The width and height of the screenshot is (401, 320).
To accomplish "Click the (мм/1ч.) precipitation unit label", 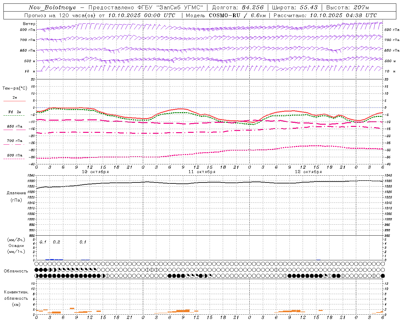I will click(x=16, y=251).
